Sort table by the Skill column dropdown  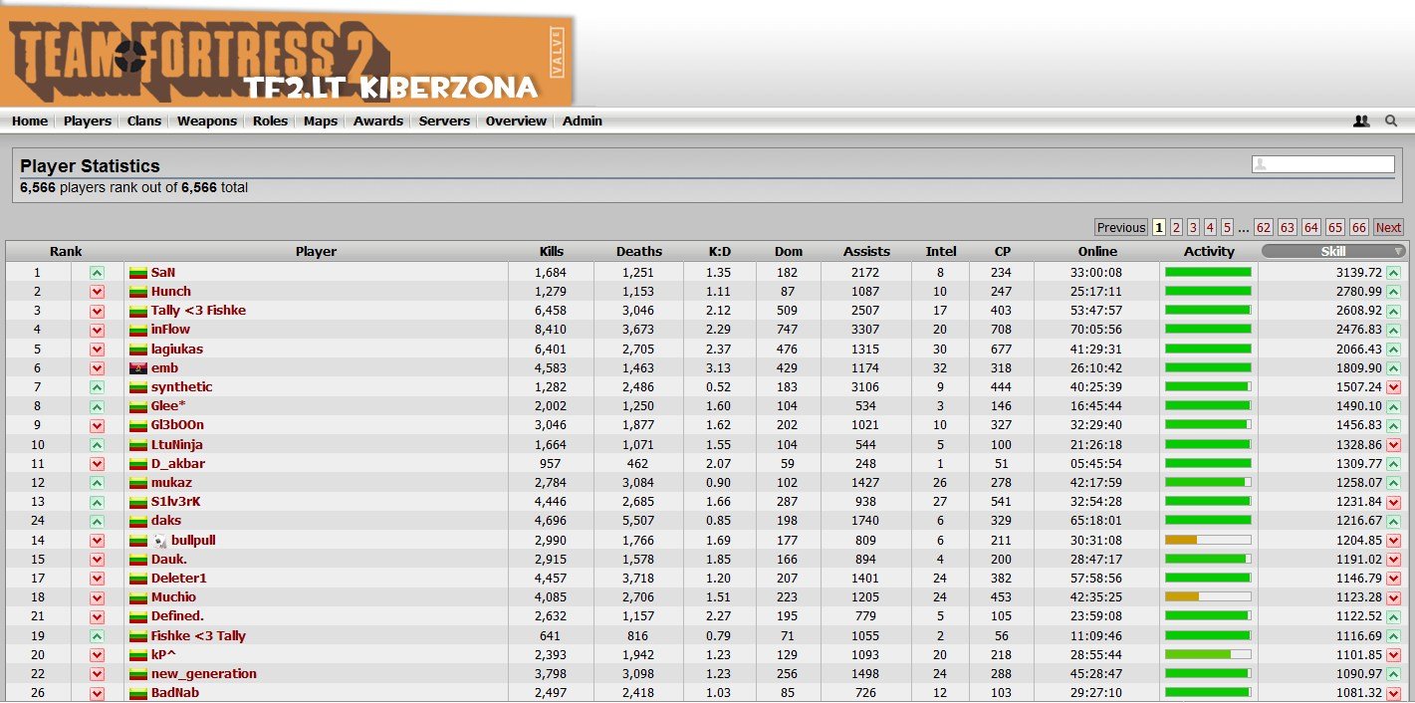click(x=1333, y=252)
